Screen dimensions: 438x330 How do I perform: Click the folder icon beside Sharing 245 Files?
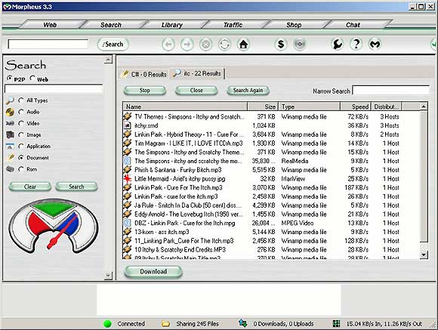165,323
